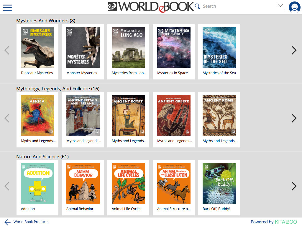Viewport: 302px width, 226px height.
Task: Show previous books in Mythology, Legends, And Folklore
Action: tap(7, 118)
